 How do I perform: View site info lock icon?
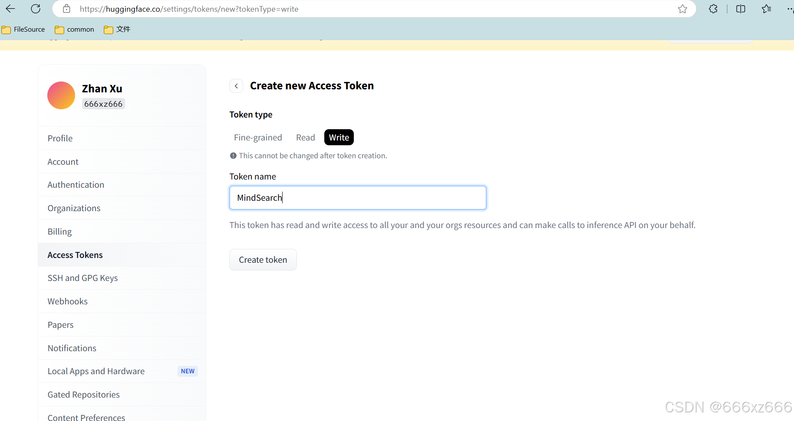(x=66, y=9)
